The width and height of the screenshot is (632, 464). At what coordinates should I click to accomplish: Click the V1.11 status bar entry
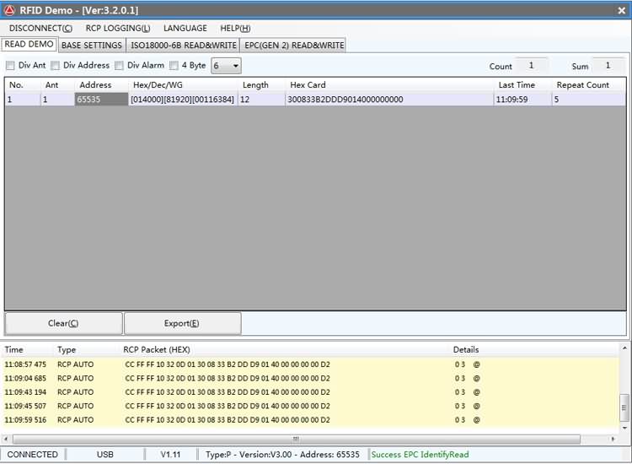[x=170, y=455]
